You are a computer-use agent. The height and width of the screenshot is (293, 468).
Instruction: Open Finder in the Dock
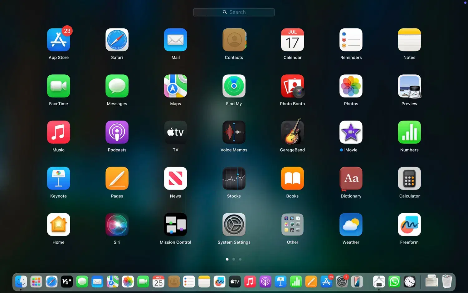[x=21, y=282]
